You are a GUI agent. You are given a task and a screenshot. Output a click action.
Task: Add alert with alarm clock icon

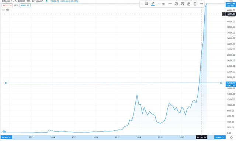tap(183, 4)
